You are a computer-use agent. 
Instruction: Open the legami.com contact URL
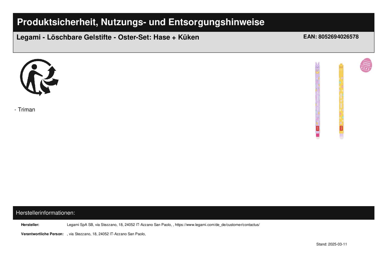click(x=217, y=225)
